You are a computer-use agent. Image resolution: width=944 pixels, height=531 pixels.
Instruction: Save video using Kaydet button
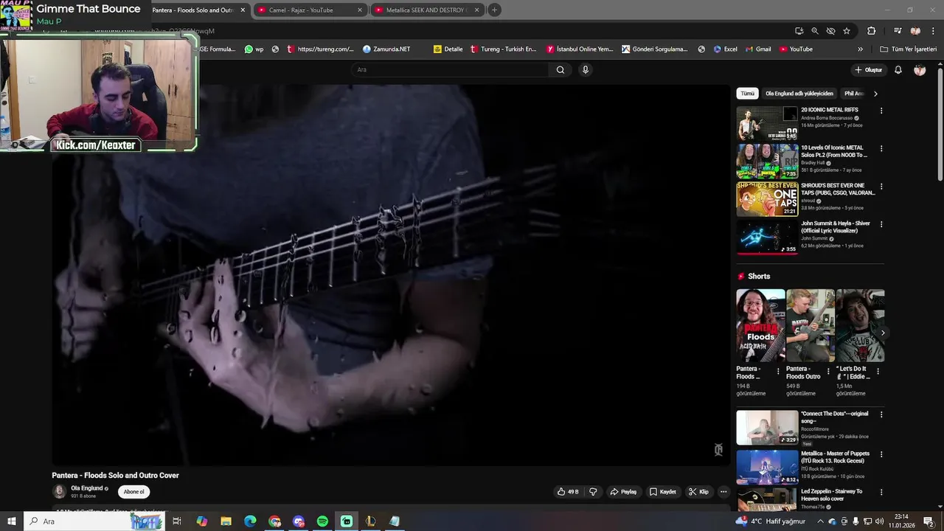(663, 492)
